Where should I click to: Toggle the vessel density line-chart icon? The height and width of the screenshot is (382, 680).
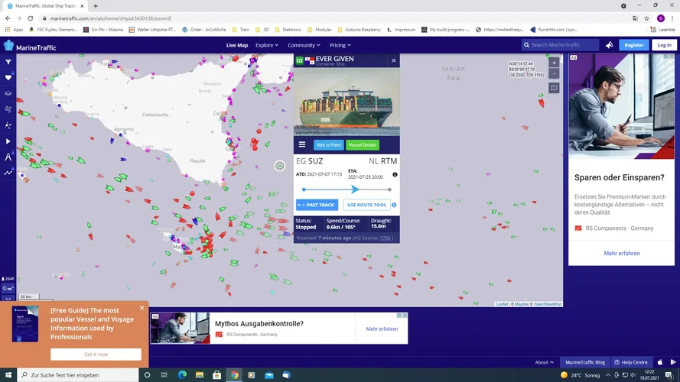(x=8, y=173)
